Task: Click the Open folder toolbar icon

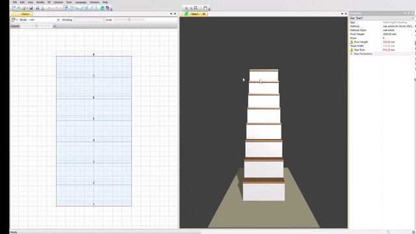Action: 23,8
